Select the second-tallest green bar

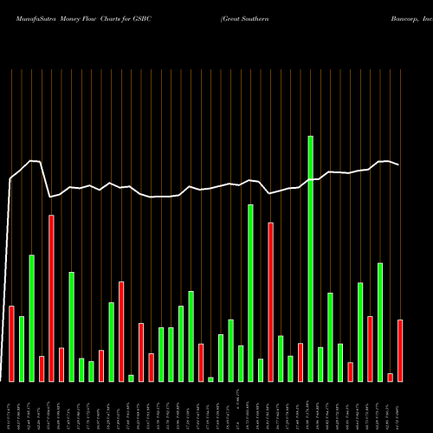pos(250,294)
